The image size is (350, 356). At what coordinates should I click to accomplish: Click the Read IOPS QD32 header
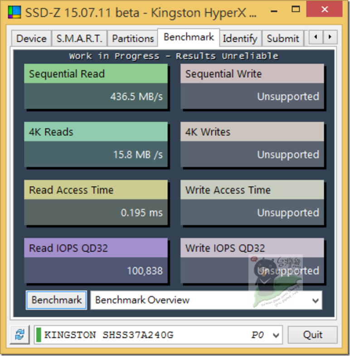click(x=96, y=248)
